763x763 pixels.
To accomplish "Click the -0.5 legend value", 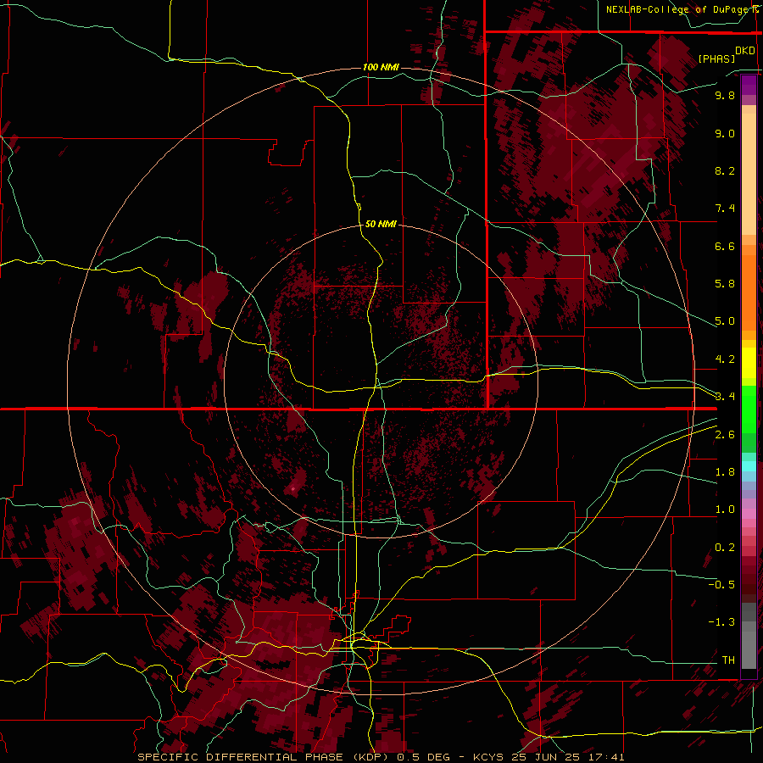I will (x=721, y=584).
